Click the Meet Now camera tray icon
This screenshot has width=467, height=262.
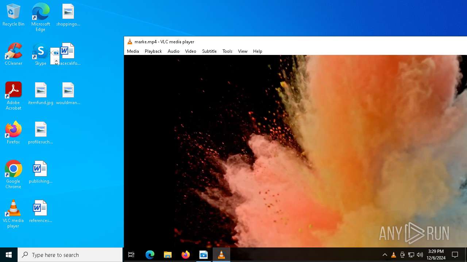(x=402, y=255)
